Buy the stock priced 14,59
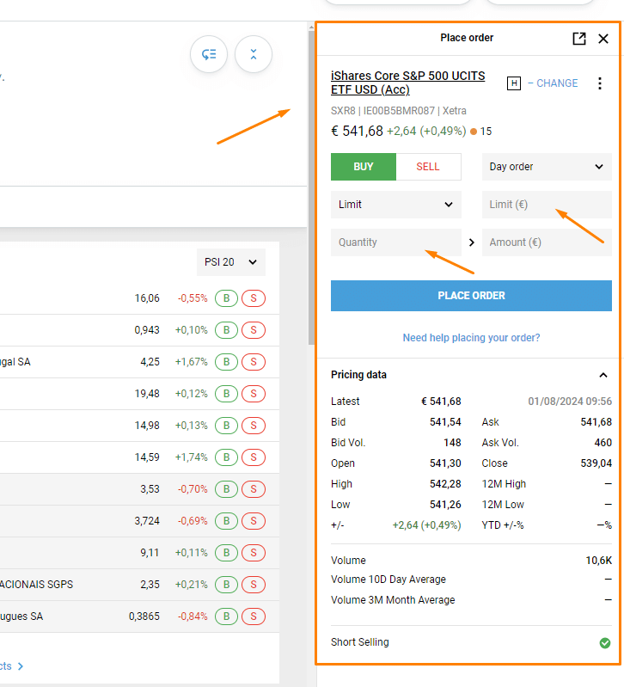Screen dimensions: 624x687 coord(226,457)
